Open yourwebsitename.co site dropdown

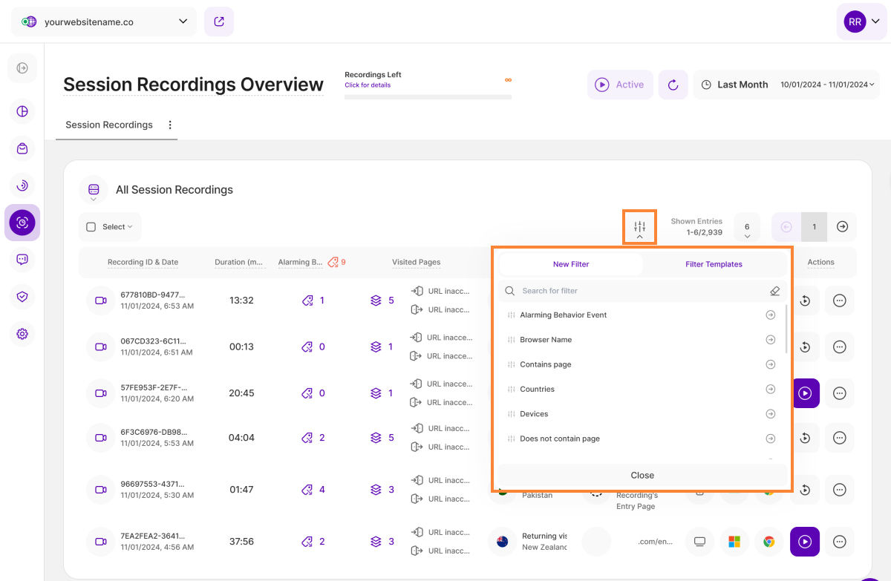104,22
